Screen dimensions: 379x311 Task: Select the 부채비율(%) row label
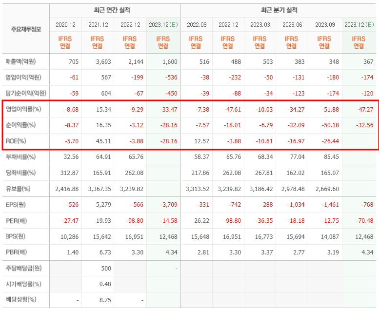[x=21, y=157]
